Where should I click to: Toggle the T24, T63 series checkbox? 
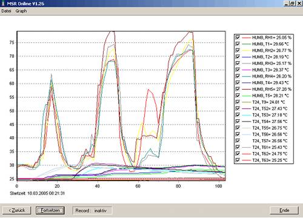click(x=238, y=160)
